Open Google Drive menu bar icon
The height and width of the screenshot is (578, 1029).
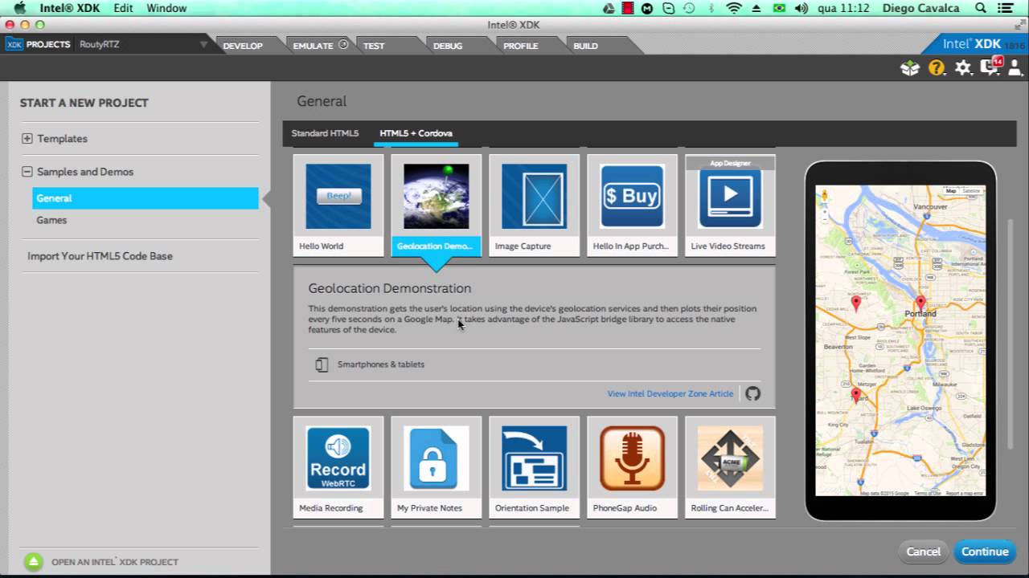pyautogui.click(x=609, y=8)
